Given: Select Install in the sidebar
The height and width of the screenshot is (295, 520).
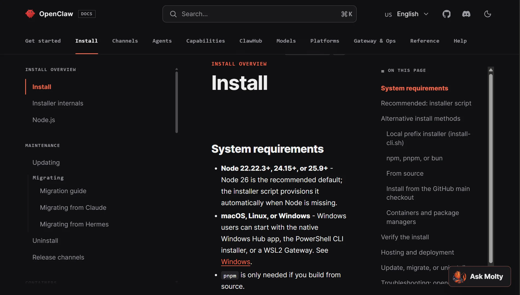Looking at the screenshot, I should click(42, 87).
